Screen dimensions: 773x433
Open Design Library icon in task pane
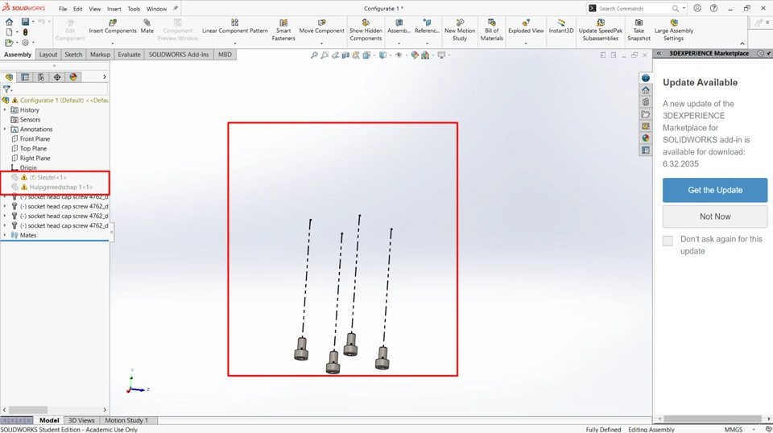click(x=645, y=102)
